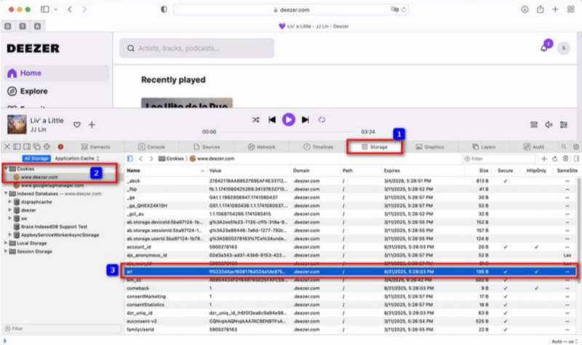This screenshot has height=345, width=582.
Task: Select www.deezer.com cookies item
Action: 39,177
